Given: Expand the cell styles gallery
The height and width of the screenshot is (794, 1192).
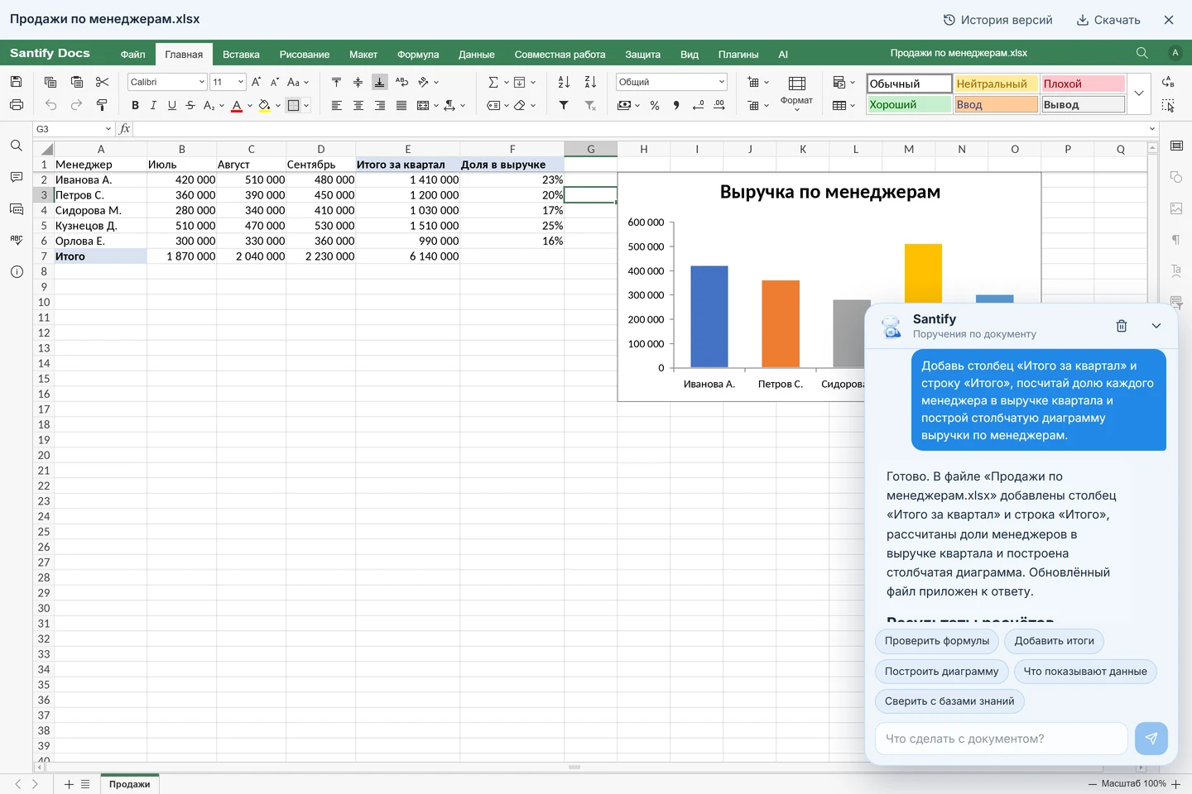Looking at the screenshot, I should pos(1139,93).
